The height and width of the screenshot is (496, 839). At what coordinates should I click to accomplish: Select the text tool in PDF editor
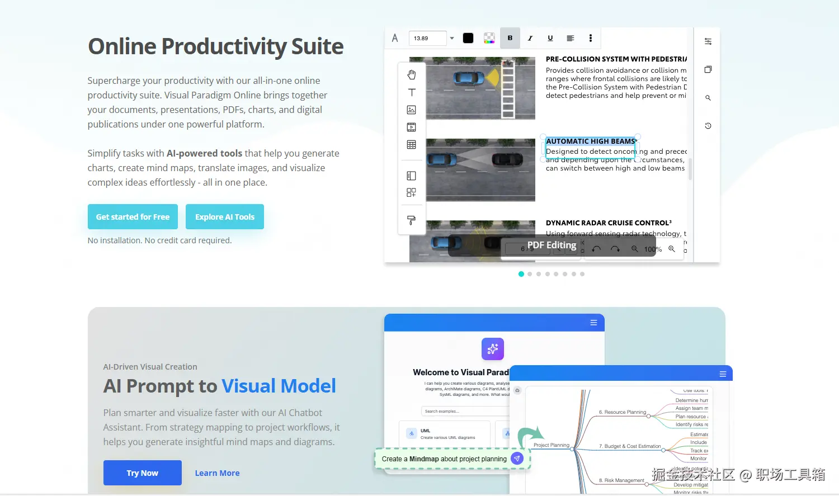point(412,92)
